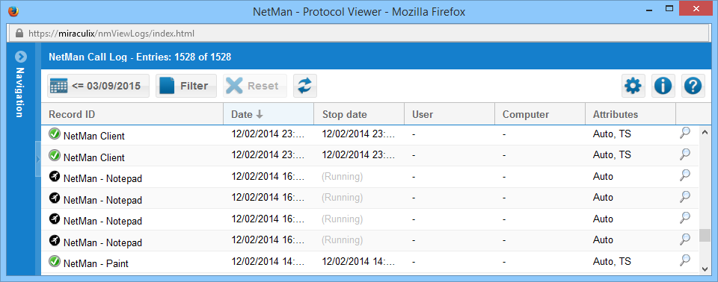Click the green check icon beside NetMan - Paint
Image resolution: width=718 pixels, height=282 pixels.
point(55,261)
